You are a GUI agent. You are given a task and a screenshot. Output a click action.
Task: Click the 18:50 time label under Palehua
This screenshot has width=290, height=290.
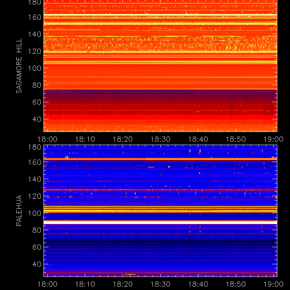236,284
